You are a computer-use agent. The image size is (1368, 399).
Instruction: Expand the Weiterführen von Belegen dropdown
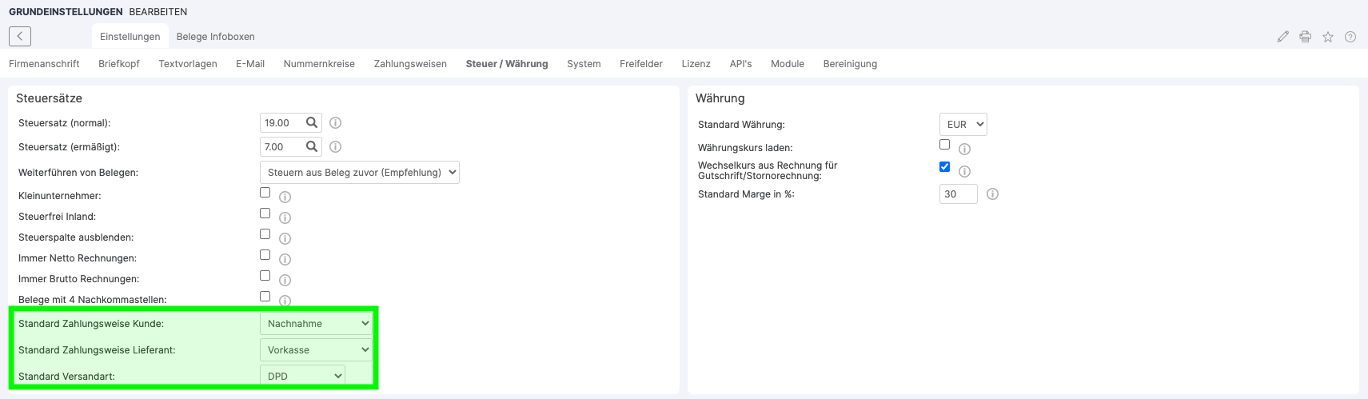point(359,173)
